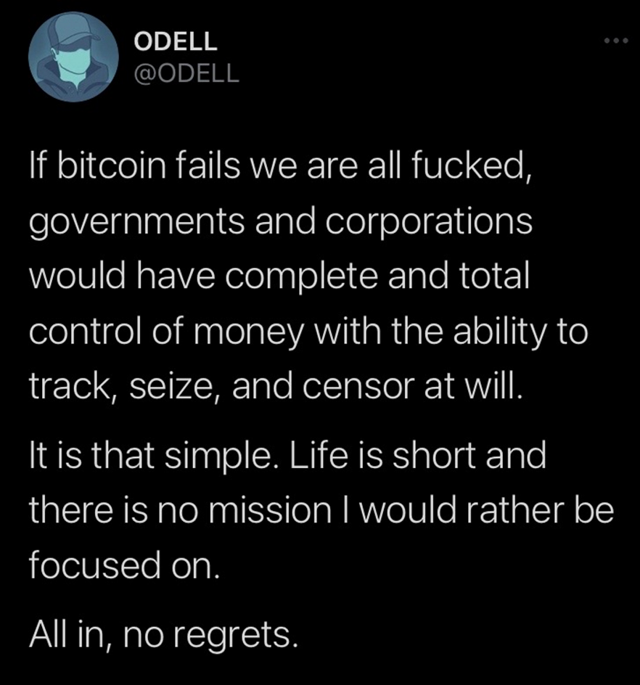
Task: Click the line "there is no mission I would rather be"
Action: click(x=321, y=512)
